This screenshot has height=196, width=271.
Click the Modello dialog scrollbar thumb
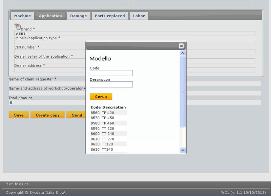pyautogui.click(x=183, y=92)
